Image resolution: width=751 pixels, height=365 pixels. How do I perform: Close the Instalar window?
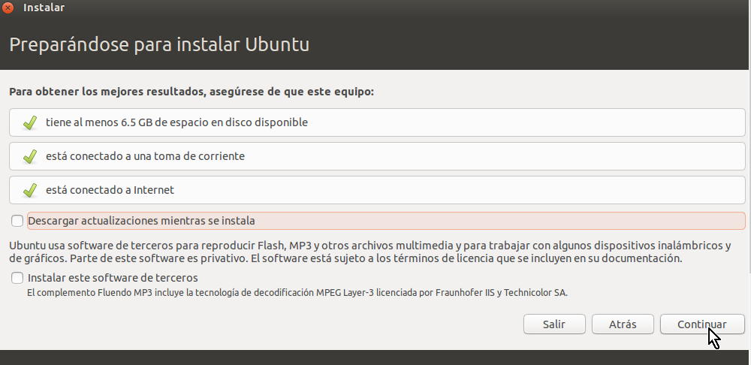(8, 8)
